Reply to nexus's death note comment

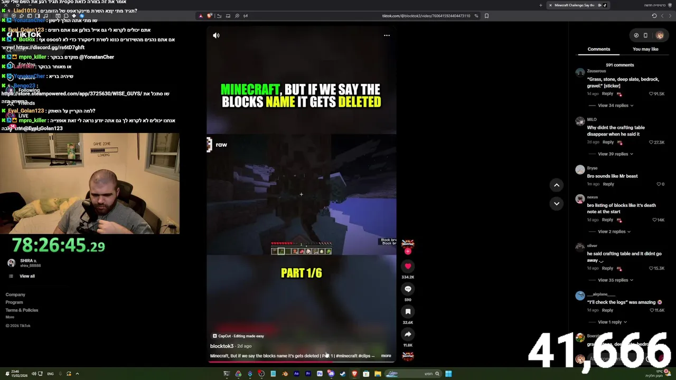pos(607,220)
